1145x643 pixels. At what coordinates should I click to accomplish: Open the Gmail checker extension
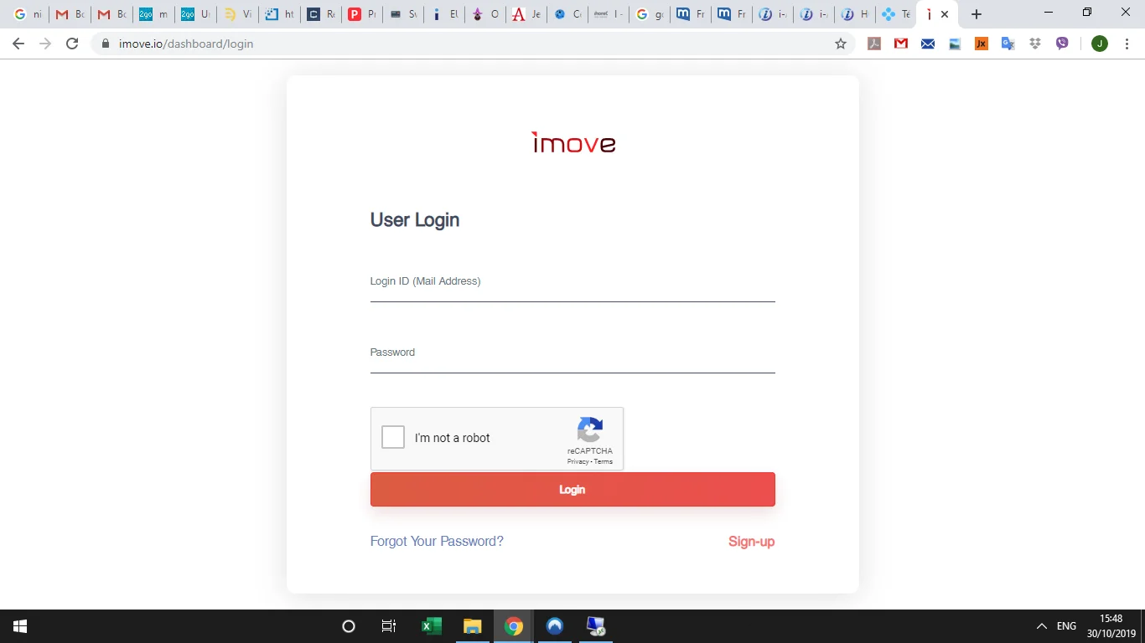point(901,44)
